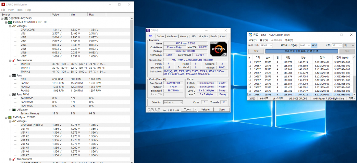Click 기록 in LinX status bar
The width and height of the screenshot is (357, 163).
351,99
